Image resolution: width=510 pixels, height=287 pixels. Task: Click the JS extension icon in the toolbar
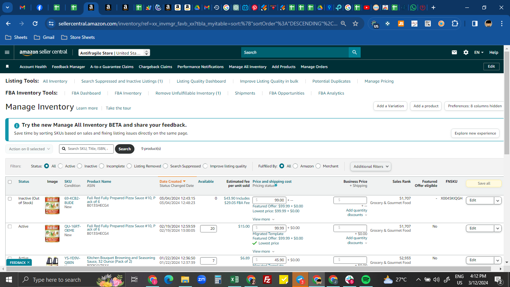(x=401, y=24)
